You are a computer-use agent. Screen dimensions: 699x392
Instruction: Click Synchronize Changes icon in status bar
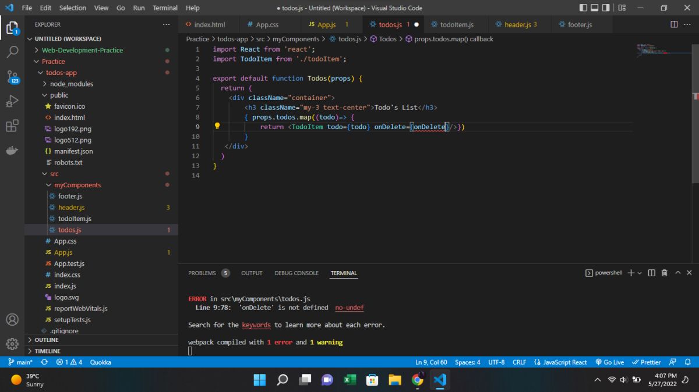point(44,362)
